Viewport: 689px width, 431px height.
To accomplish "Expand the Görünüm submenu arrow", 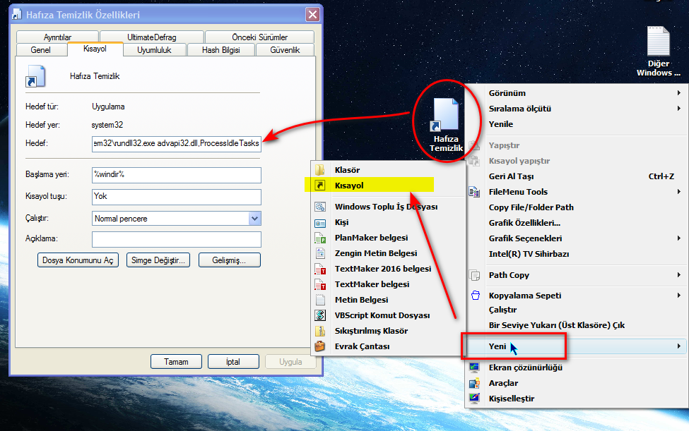I will tap(679, 93).
